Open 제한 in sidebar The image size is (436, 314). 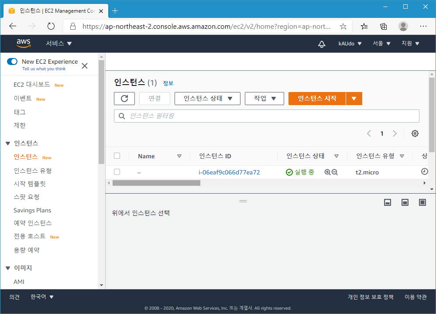pos(20,125)
